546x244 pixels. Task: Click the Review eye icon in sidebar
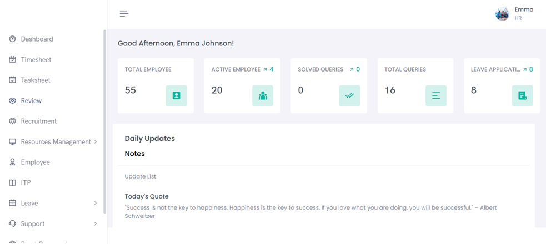click(x=12, y=100)
